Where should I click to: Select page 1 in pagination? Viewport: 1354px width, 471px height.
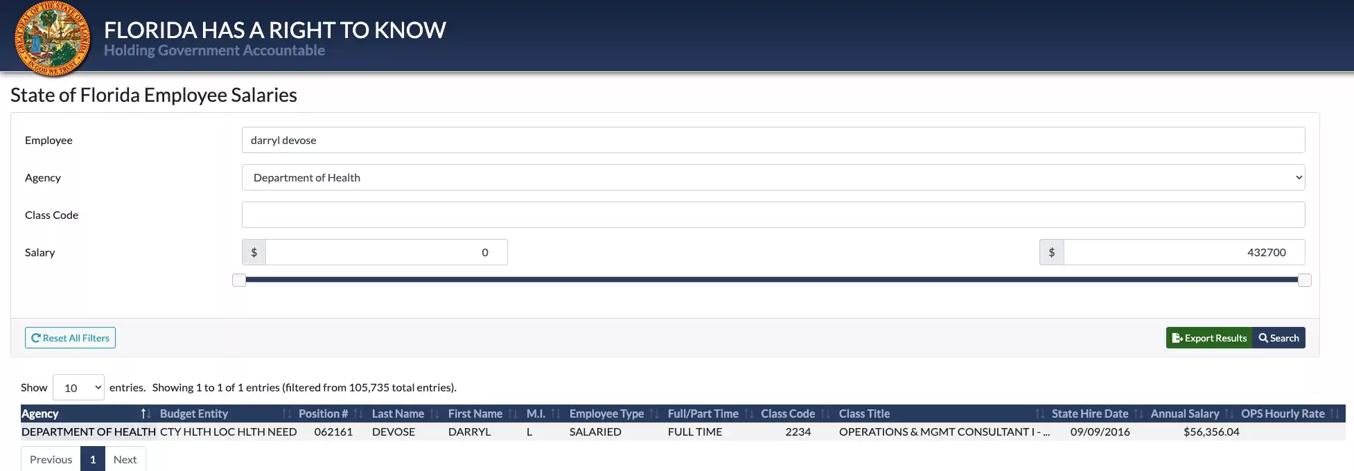pyautogui.click(x=93, y=459)
